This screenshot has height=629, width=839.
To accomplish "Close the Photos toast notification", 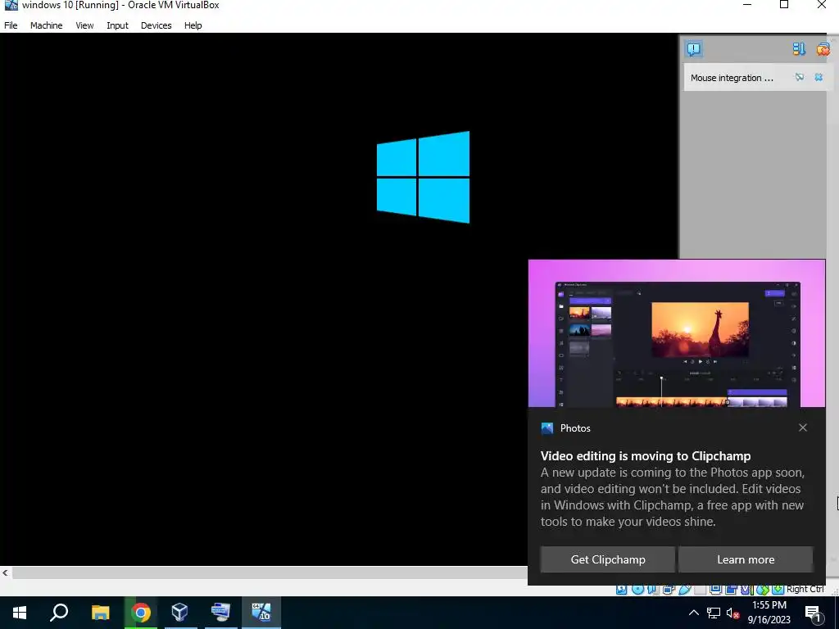I will click(x=803, y=428).
